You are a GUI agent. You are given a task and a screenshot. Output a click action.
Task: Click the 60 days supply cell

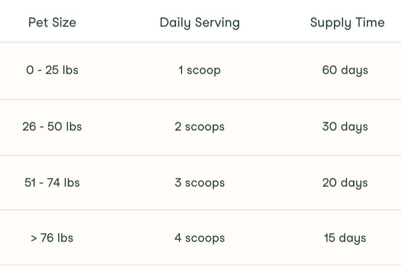[345, 70]
